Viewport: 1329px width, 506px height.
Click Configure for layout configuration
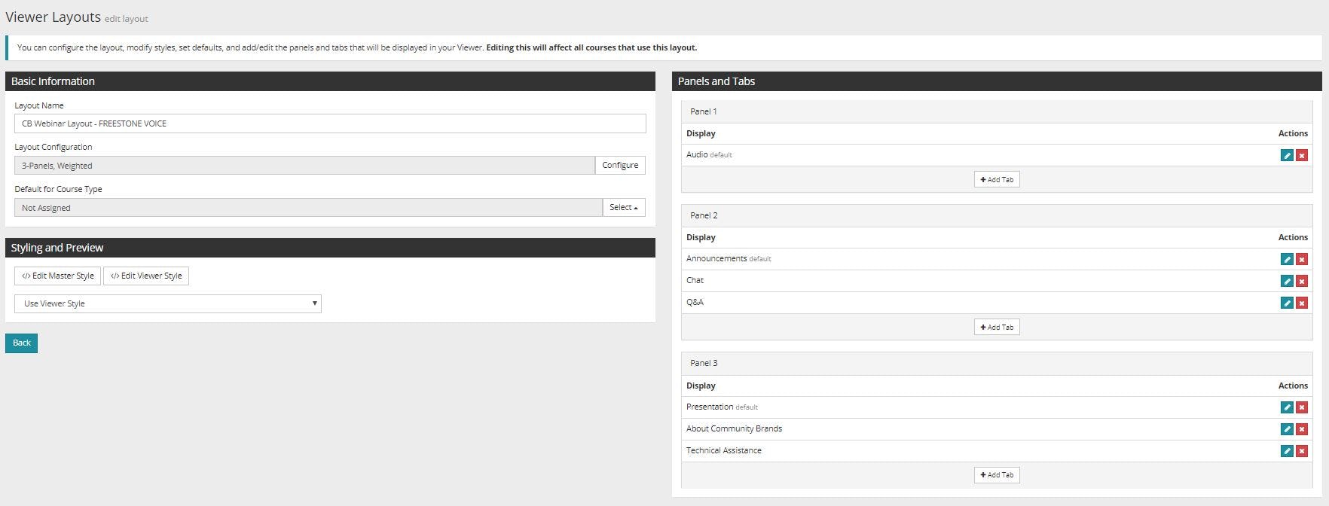(619, 165)
